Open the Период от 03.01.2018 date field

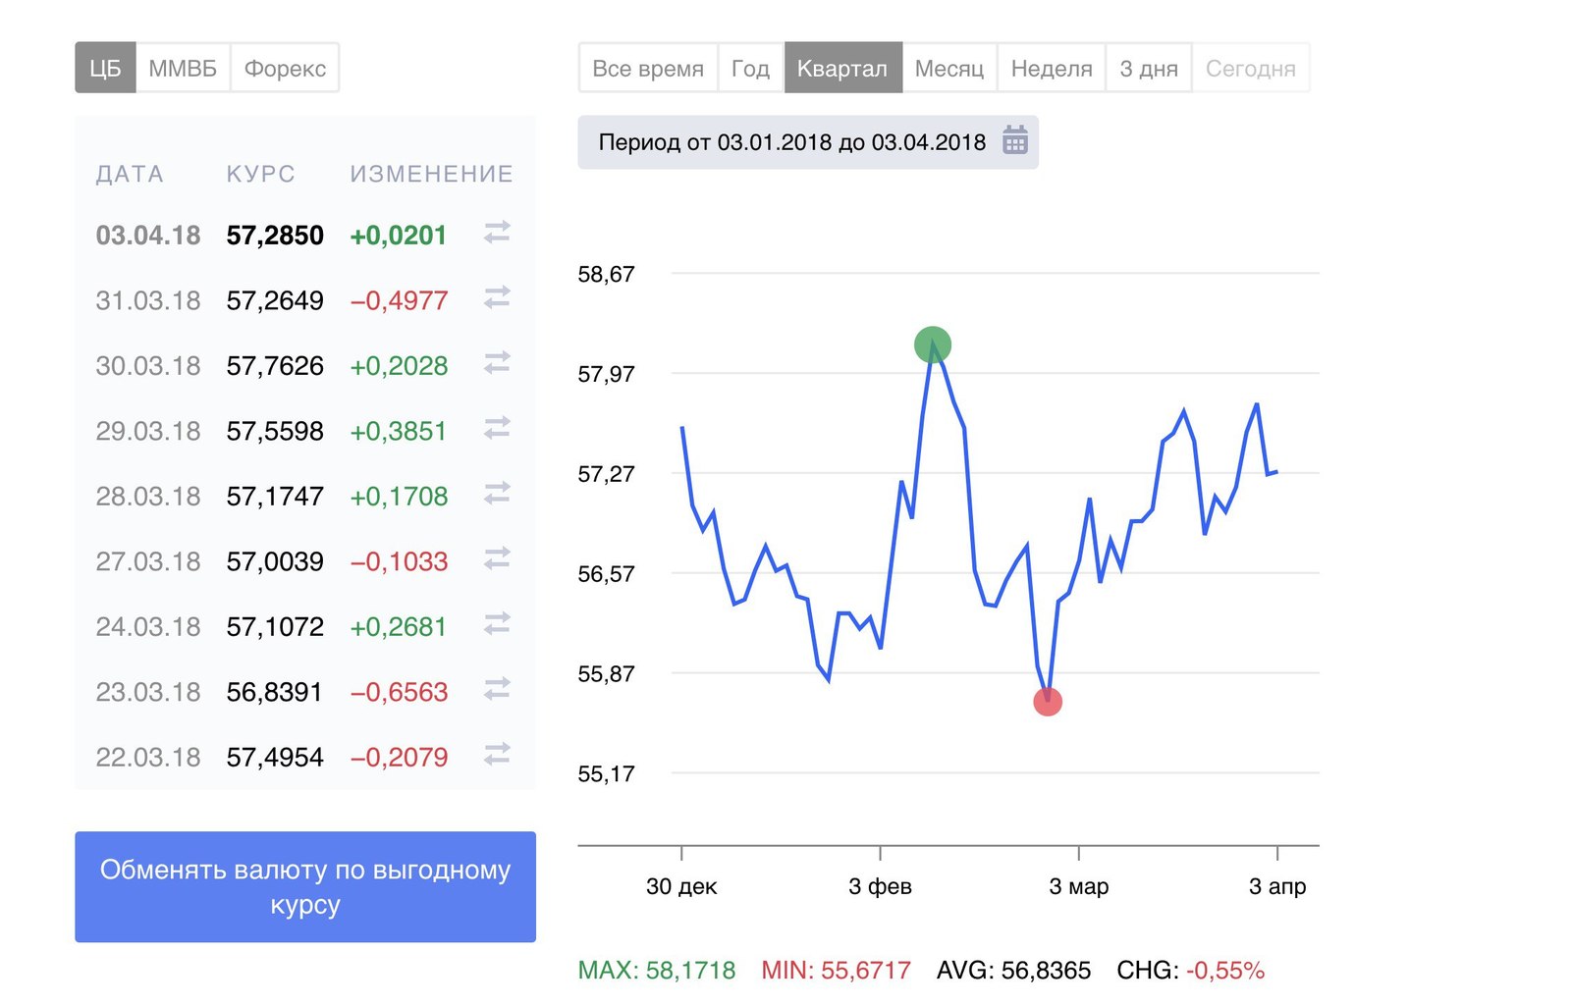(x=808, y=142)
